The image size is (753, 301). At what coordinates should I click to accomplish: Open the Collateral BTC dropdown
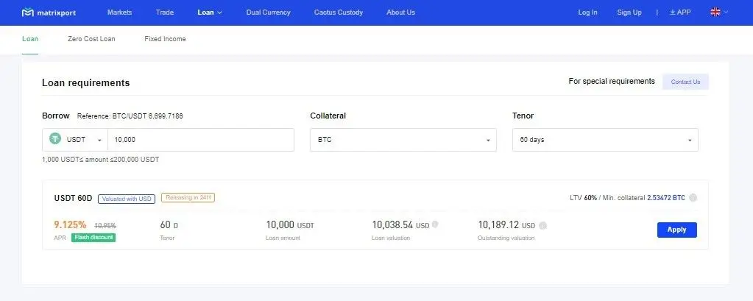coord(403,140)
